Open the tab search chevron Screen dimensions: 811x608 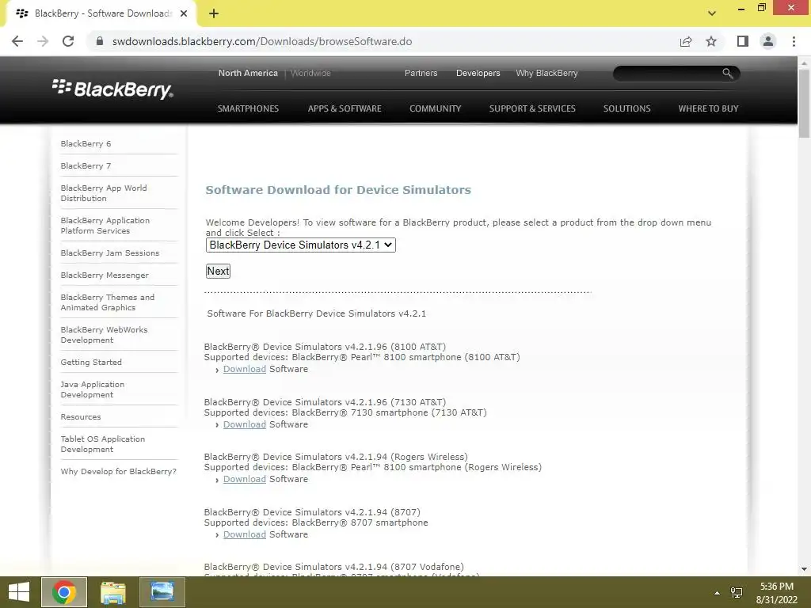coord(712,13)
